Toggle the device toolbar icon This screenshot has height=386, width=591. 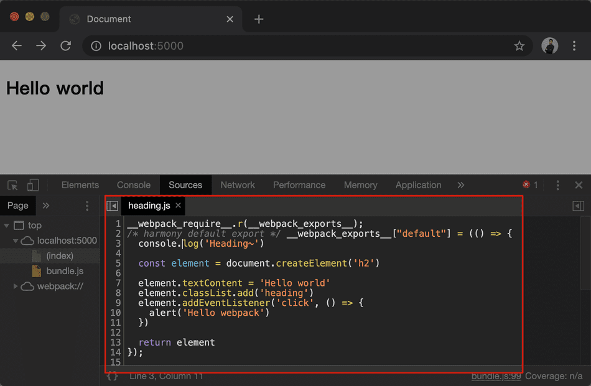point(32,185)
